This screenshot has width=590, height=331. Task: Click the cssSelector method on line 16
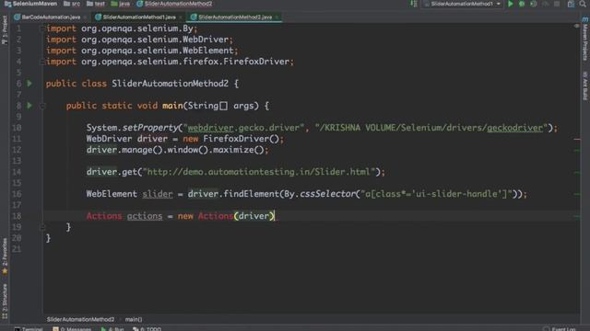(327, 194)
